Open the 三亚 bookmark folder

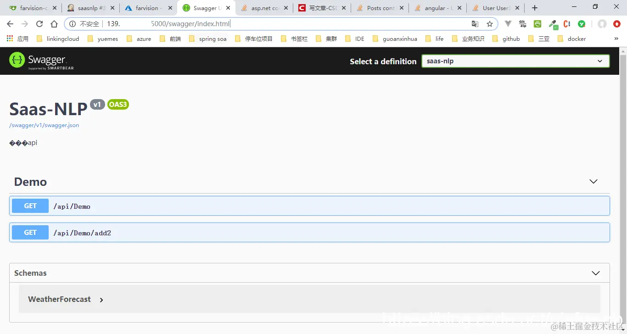click(x=539, y=39)
